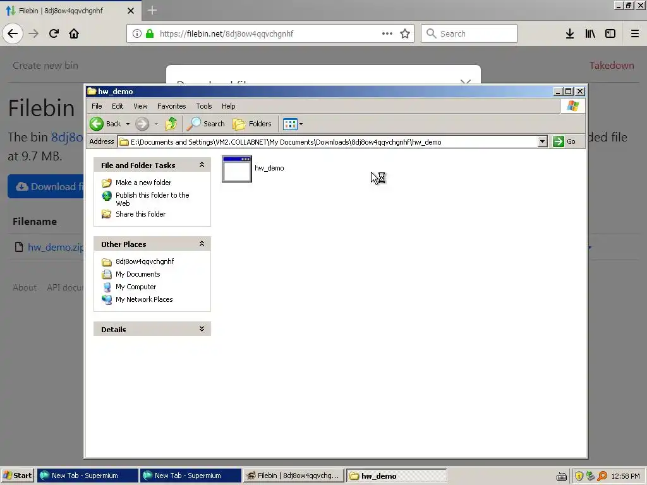Open the File menu in Explorer

click(97, 106)
